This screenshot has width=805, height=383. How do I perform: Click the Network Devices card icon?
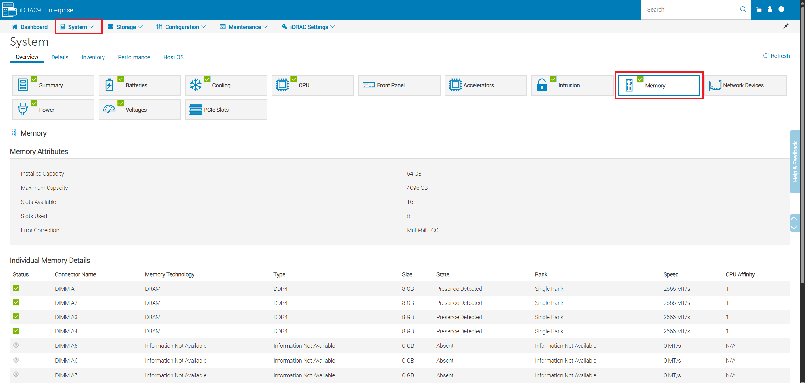(715, 85)
